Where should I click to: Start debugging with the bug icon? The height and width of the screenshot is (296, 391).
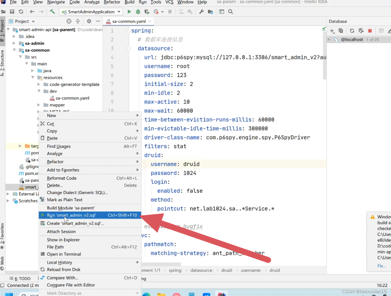[138, 12]
